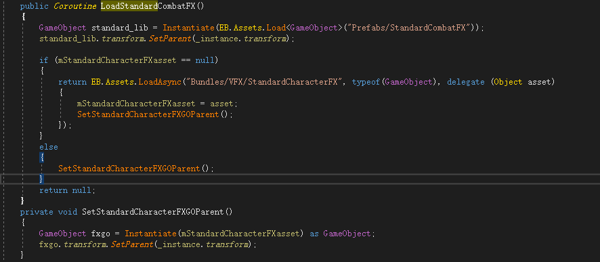The image size is (600, 262).
Task: Click SetStandardCharacterFXGOParent call inside the delegate
Action: coord(148,114)
